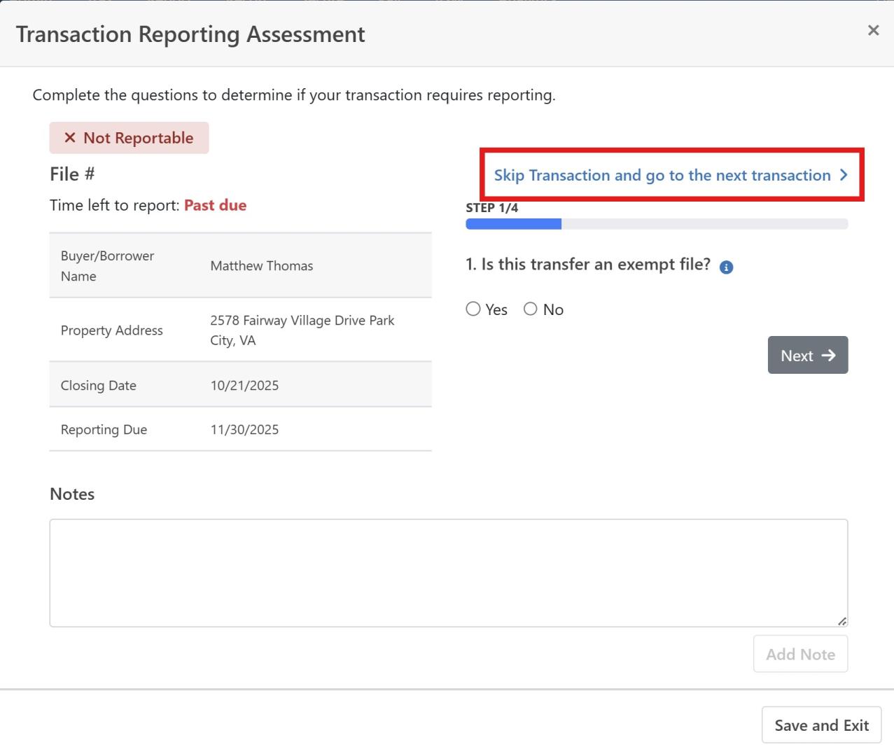Click the buyer name Matthew Thomas

tap(261, 266)
